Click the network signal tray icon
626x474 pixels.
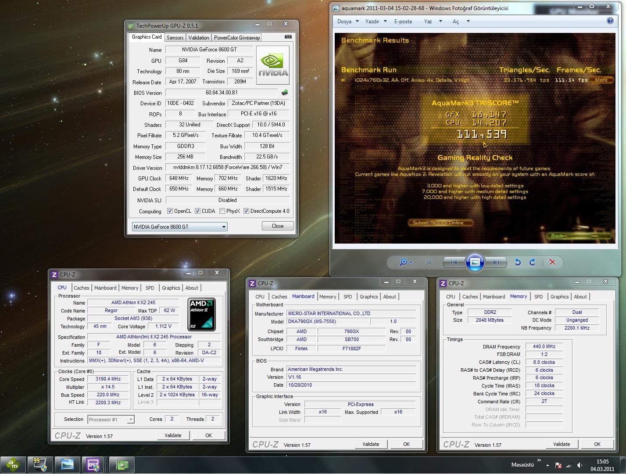click(569, 466)
